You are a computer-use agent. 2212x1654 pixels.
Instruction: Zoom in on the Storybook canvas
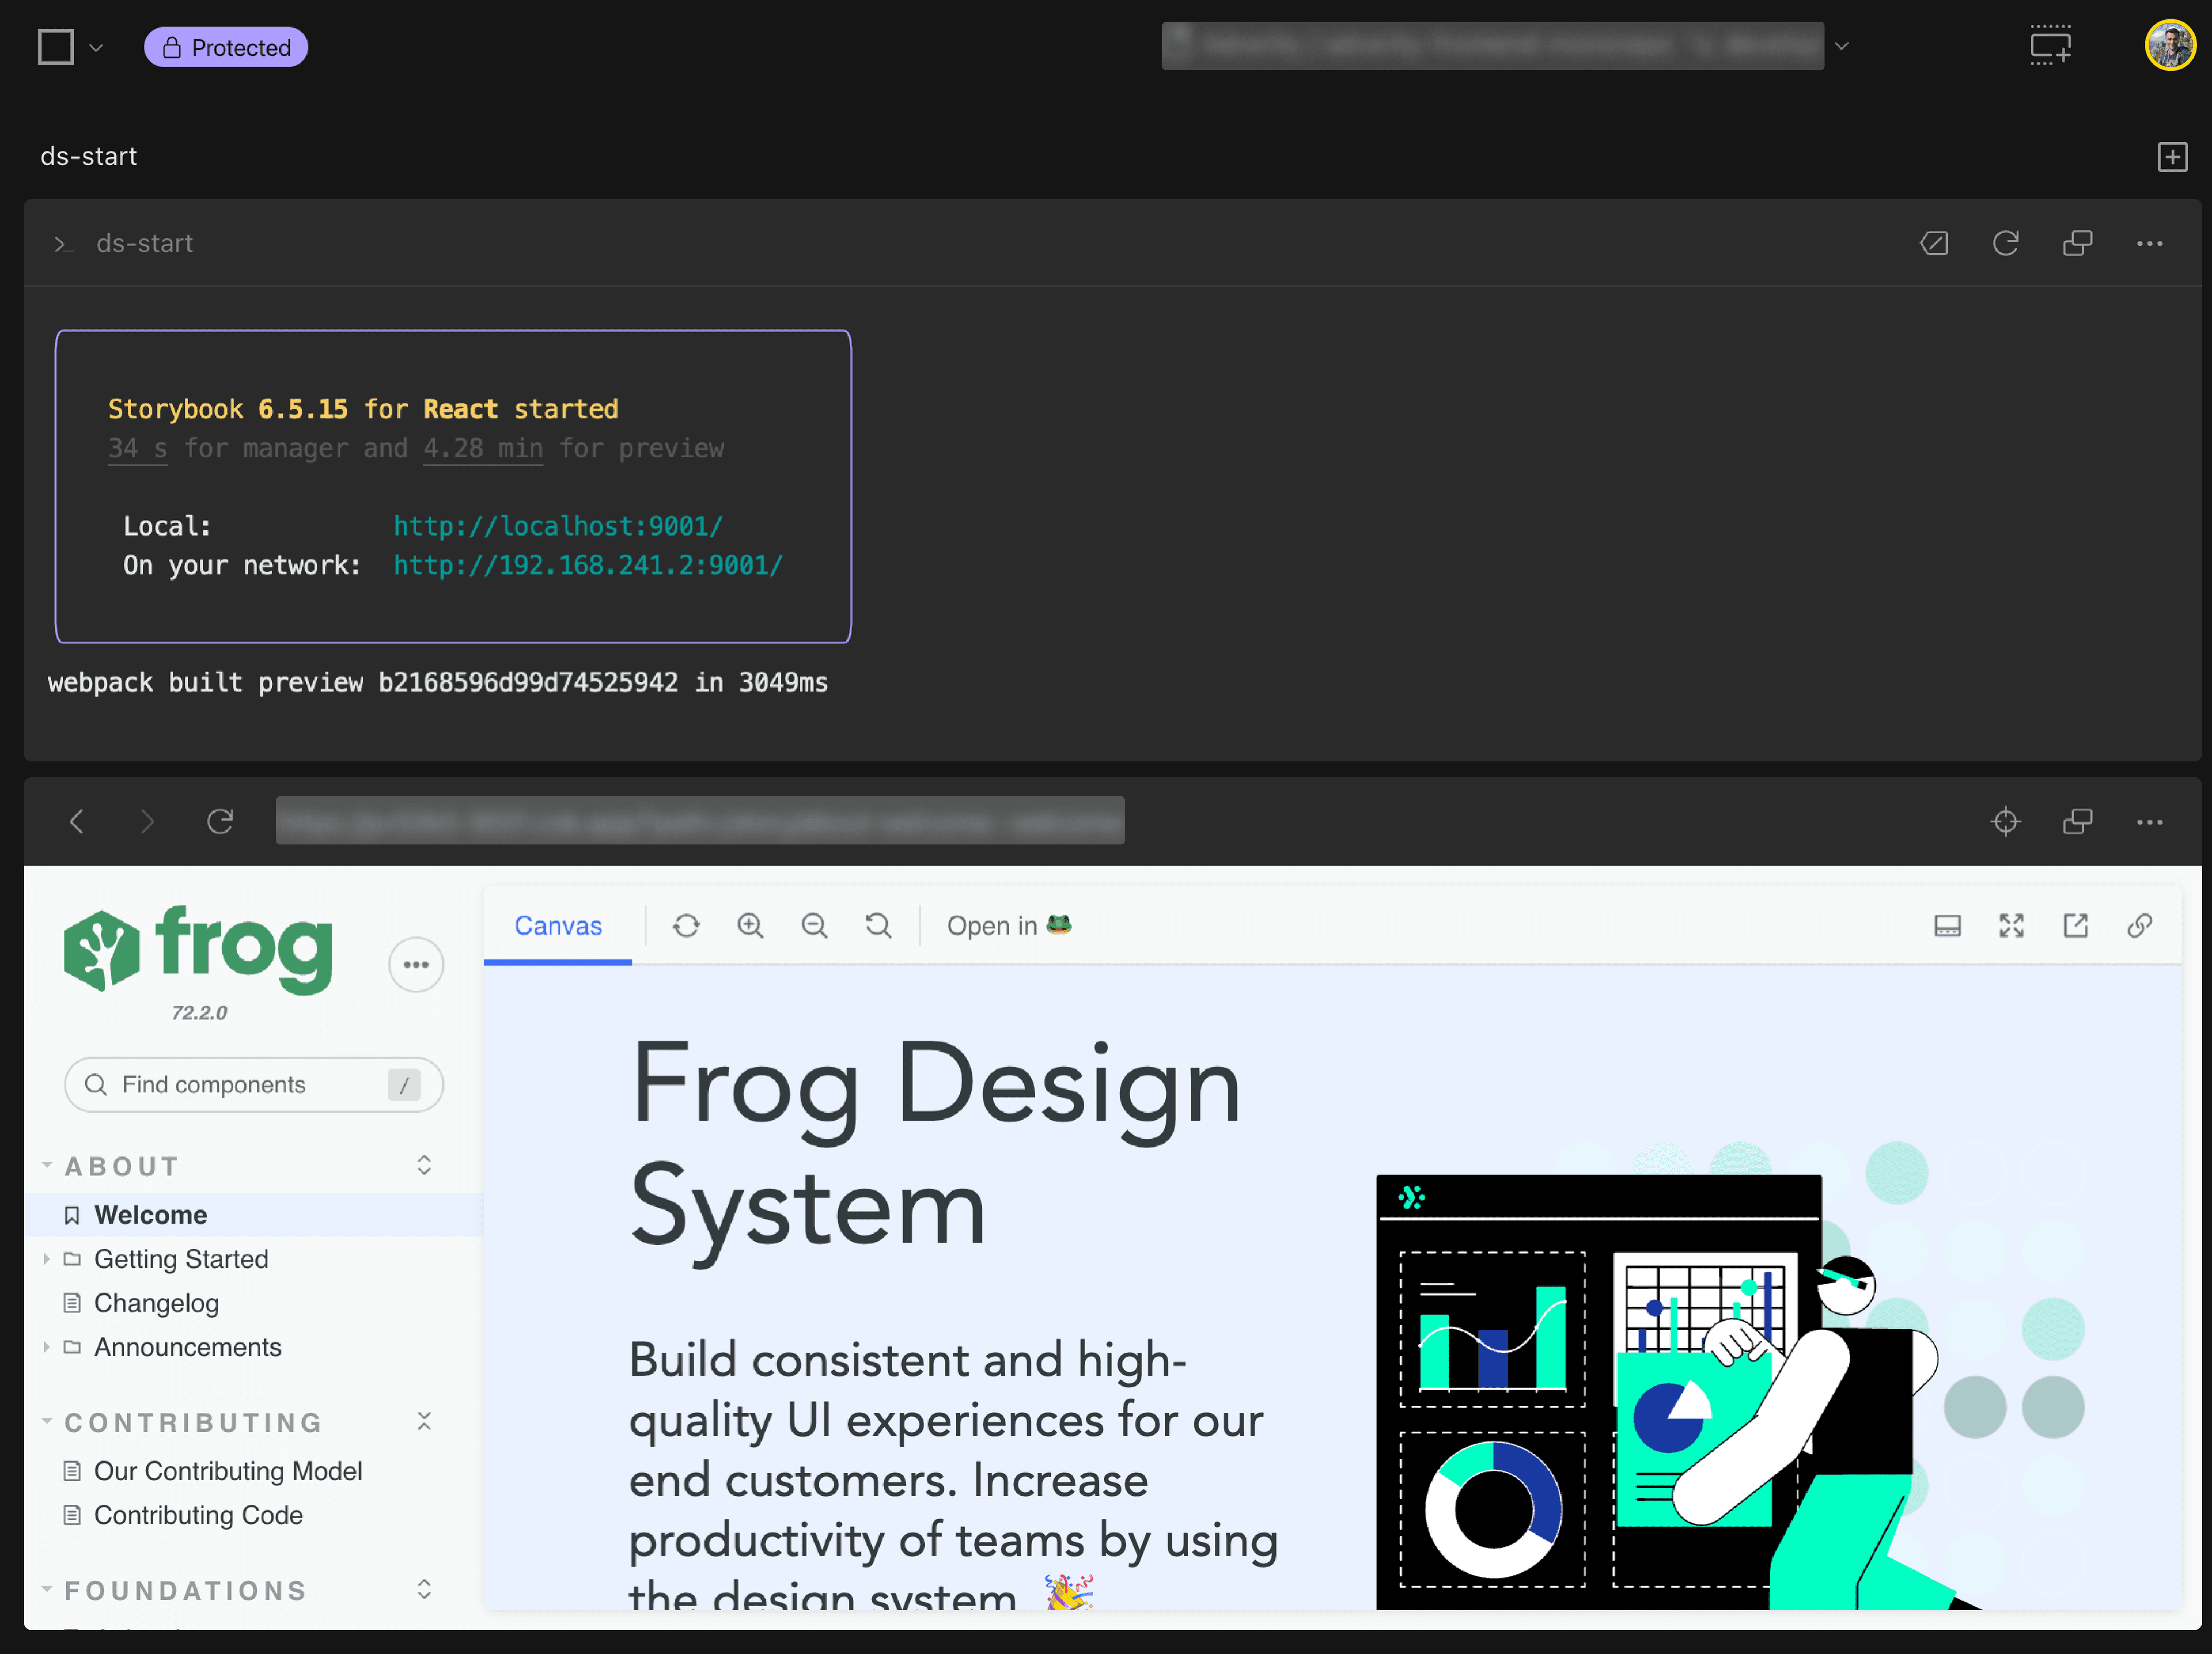click(x=750, y=925)
